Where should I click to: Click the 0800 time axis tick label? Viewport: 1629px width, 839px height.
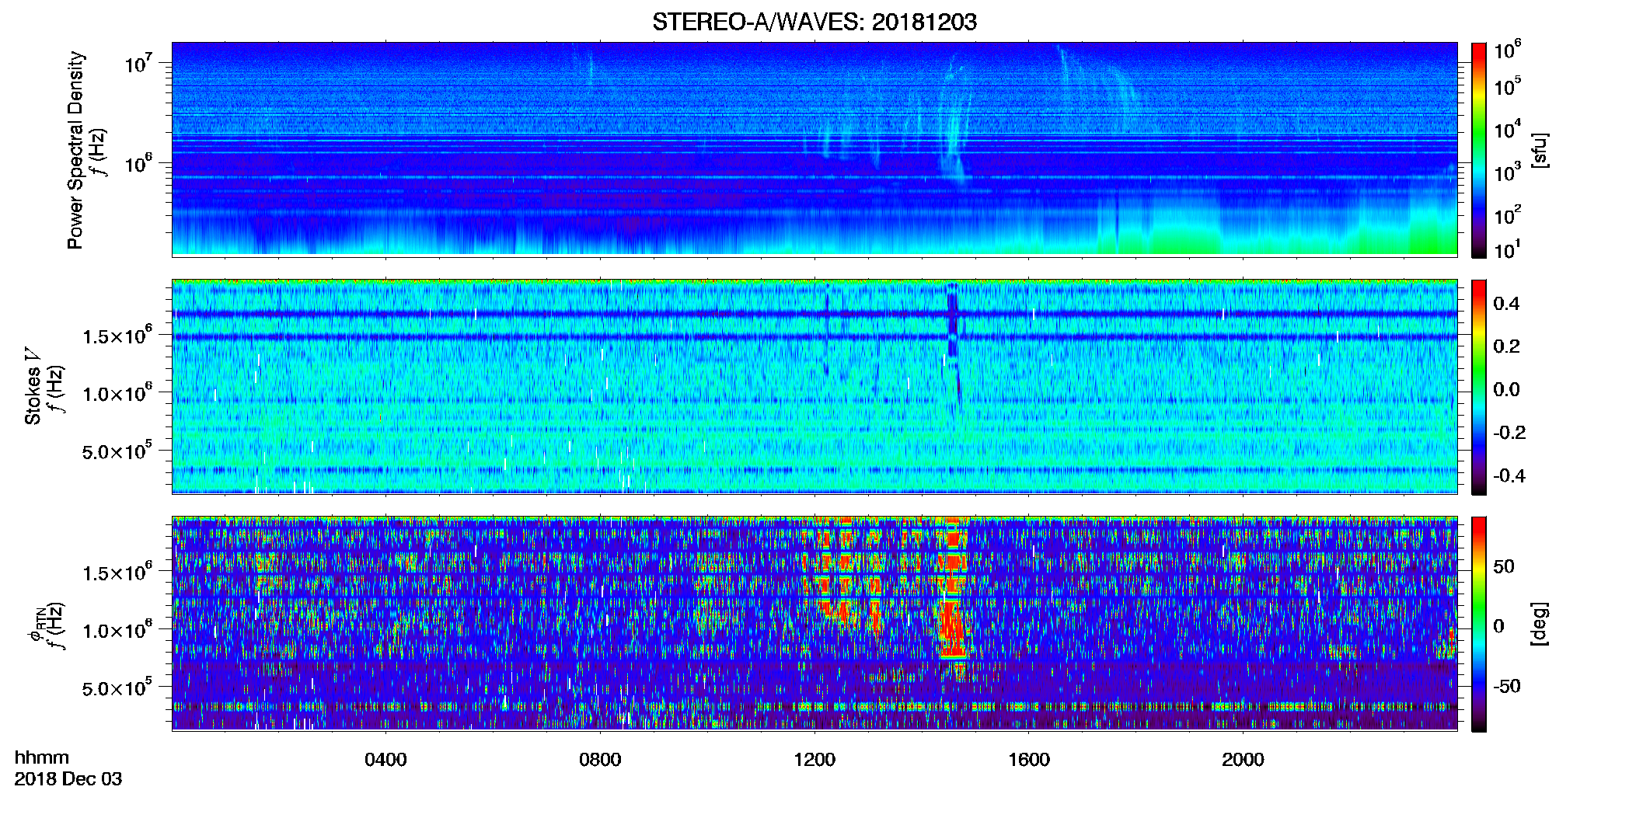(x=600, y=759)
